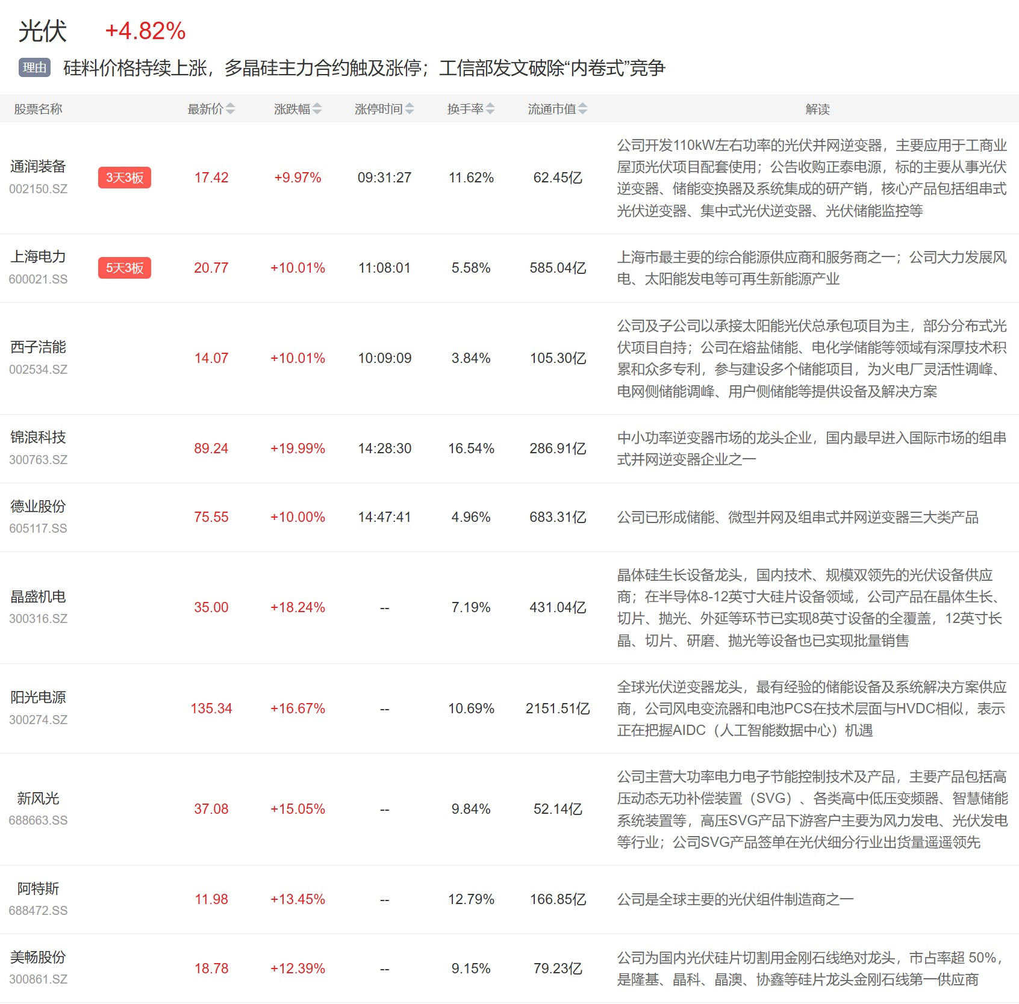
Task: Click the 理由 tag badge
Action: click(34, 67)
